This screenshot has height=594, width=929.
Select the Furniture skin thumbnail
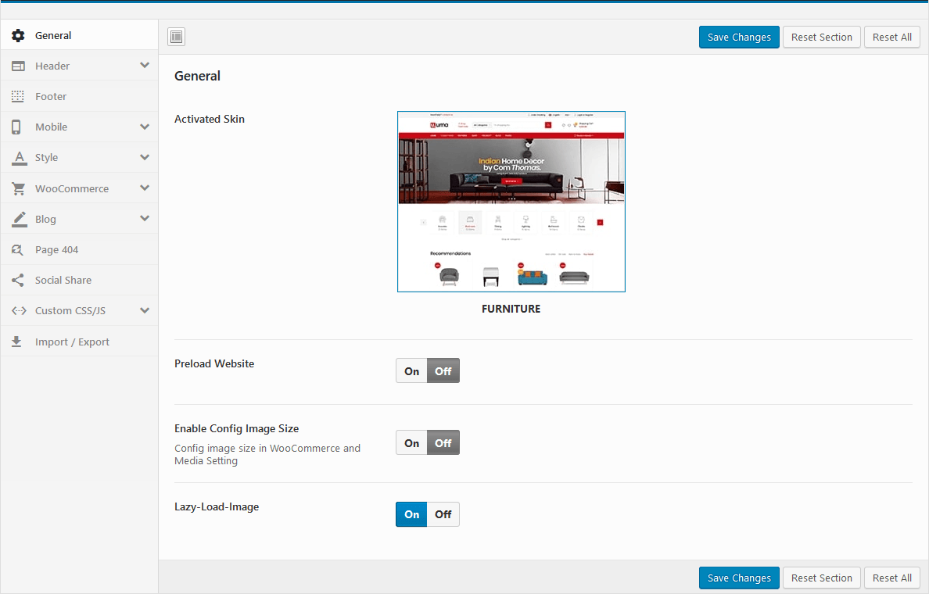coord(511,202)
